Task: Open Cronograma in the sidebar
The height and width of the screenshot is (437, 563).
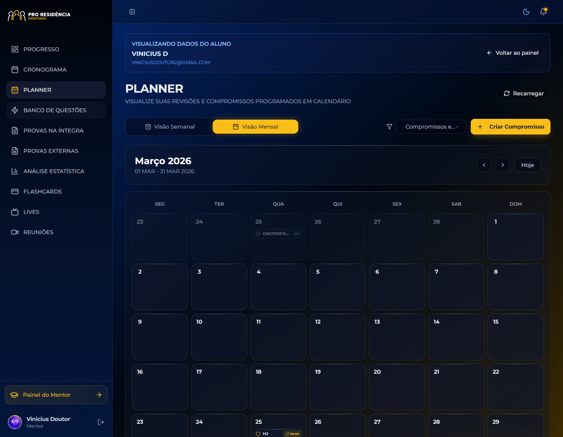Action: click(x=56, y=70)
